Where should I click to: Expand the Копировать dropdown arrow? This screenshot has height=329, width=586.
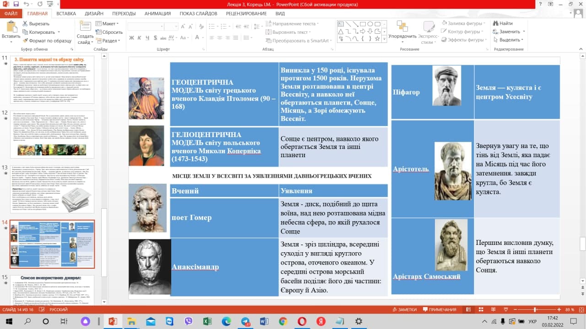tap(59, 32)
